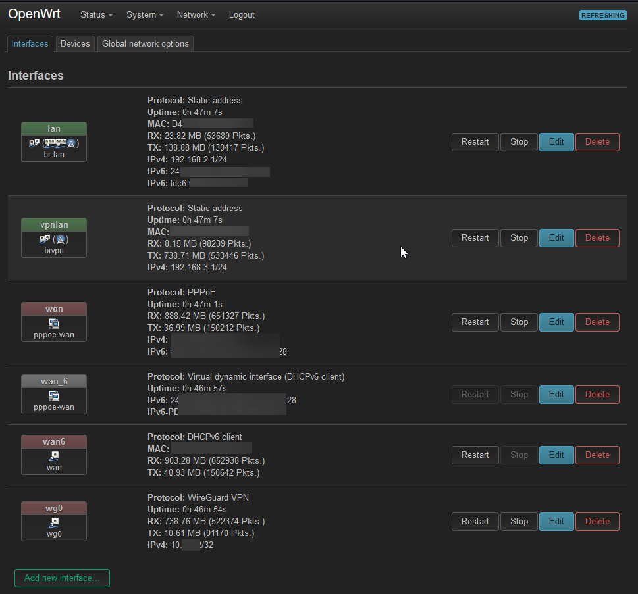Screen dimensions: 638x594
Task: Click the OpenWrt brand logo link
Action: click(34, 14)
